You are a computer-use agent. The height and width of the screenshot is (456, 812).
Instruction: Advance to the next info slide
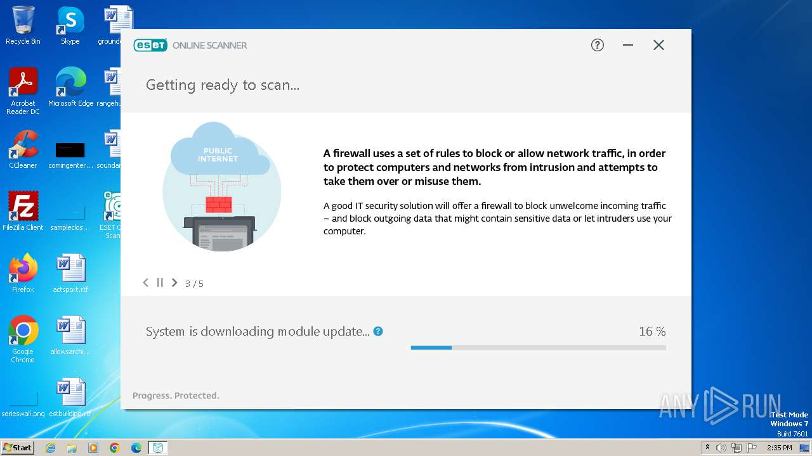click(174, 282)
